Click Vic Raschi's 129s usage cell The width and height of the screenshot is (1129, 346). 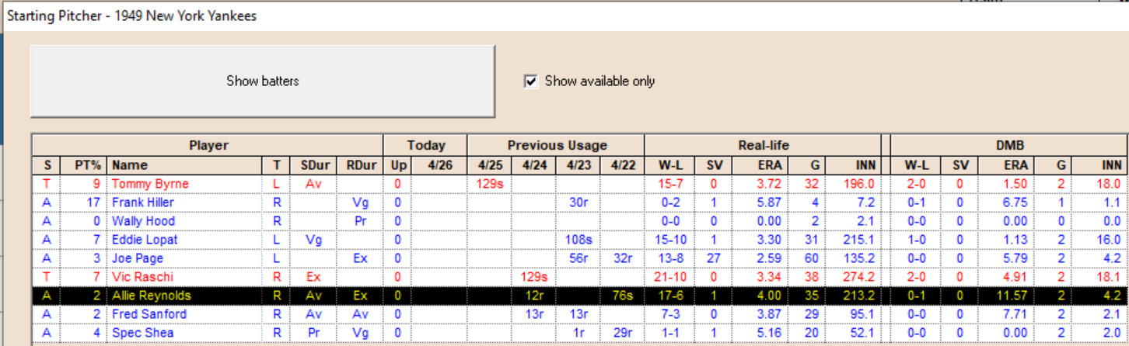(x=534, y=277)
